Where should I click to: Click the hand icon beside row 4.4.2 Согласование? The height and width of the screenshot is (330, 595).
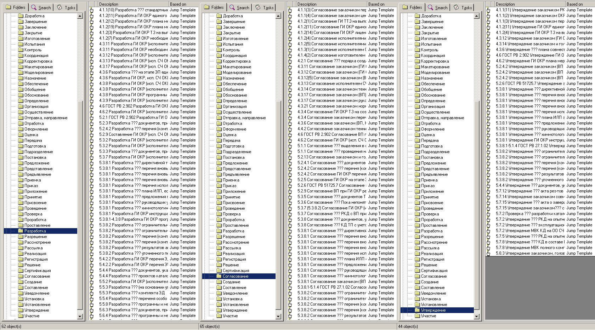(x=290, y=129)
